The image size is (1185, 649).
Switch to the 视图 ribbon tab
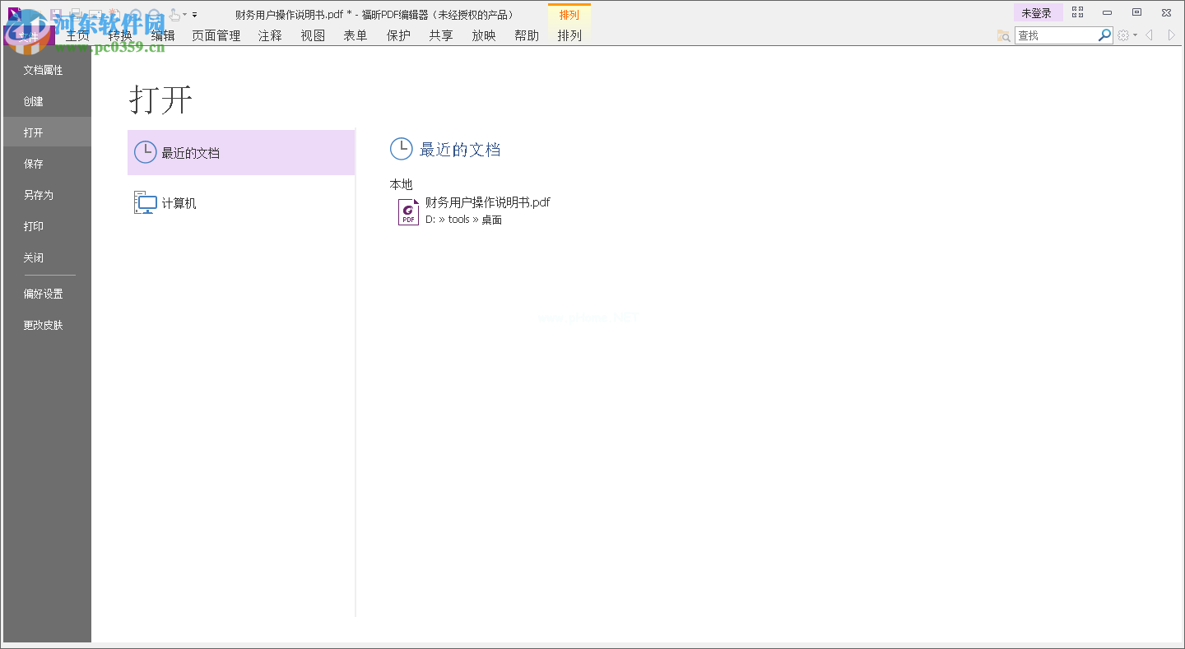(x=313, y=35)
